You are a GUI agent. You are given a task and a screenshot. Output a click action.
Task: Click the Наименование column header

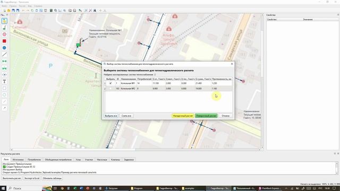coord(129,79)
